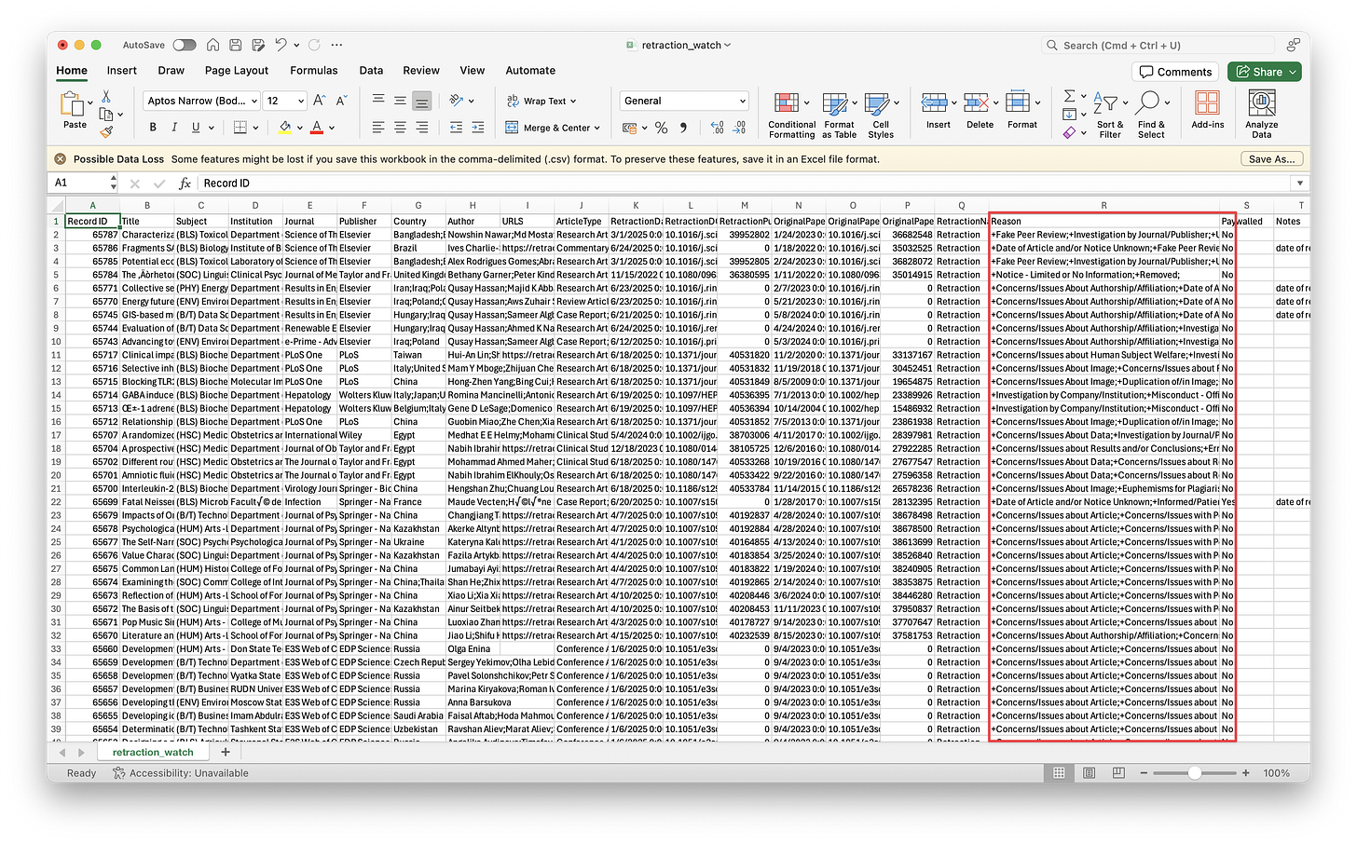Apply Comma Style number format

tap(683, 128)
